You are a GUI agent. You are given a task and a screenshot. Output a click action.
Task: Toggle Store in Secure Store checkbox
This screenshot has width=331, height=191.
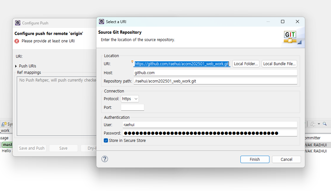point(106,141)
